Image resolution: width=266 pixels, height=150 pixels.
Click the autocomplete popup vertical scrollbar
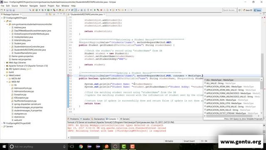tap(261, 96)
